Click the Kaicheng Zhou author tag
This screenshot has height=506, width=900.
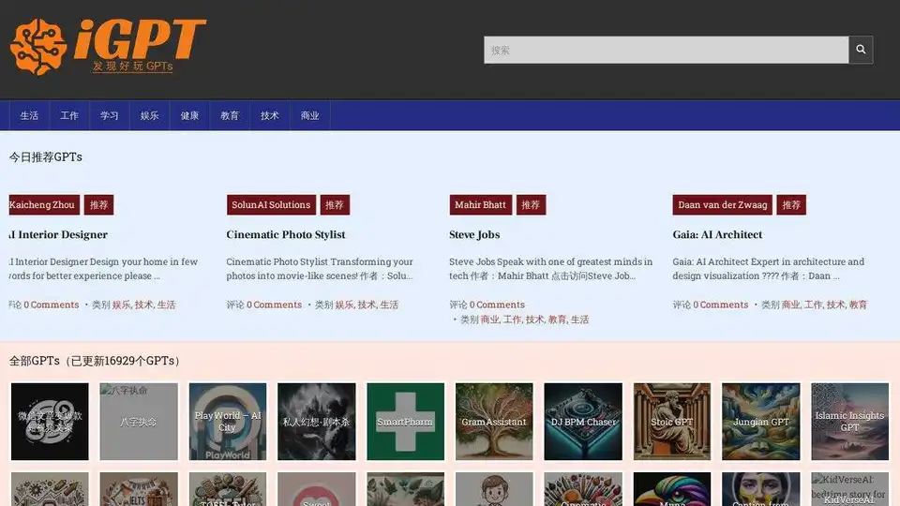click(x=44, y=205)
